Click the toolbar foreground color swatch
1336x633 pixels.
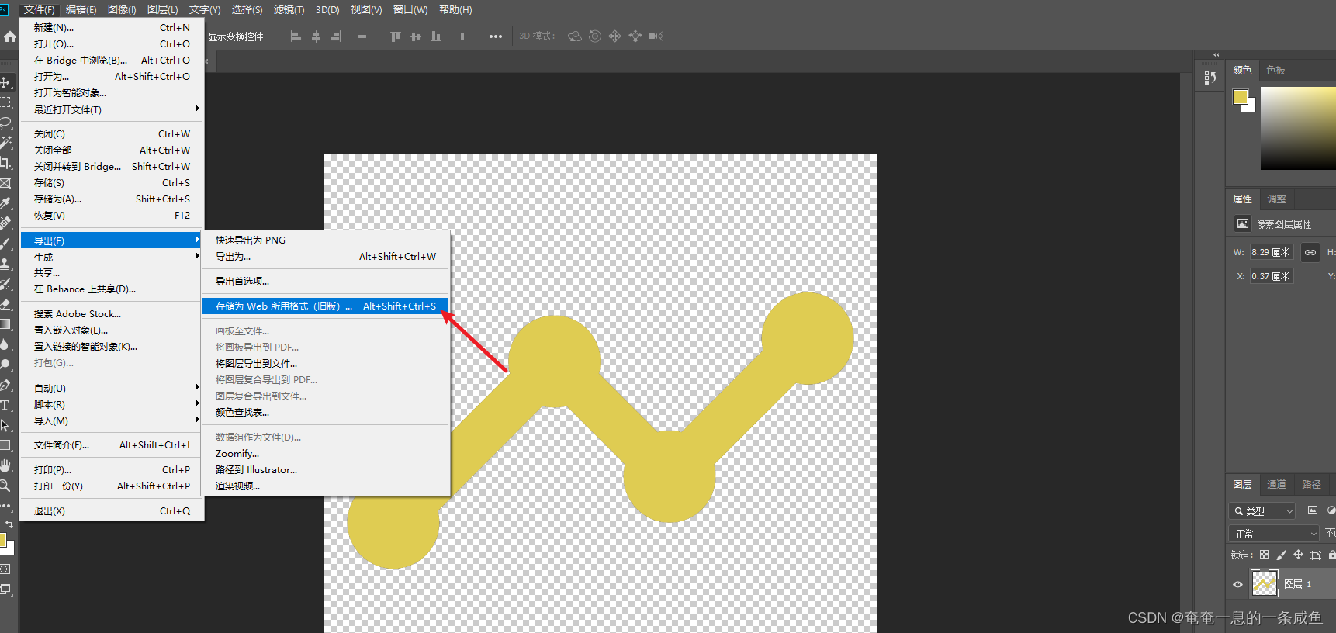tap(3, 539)
